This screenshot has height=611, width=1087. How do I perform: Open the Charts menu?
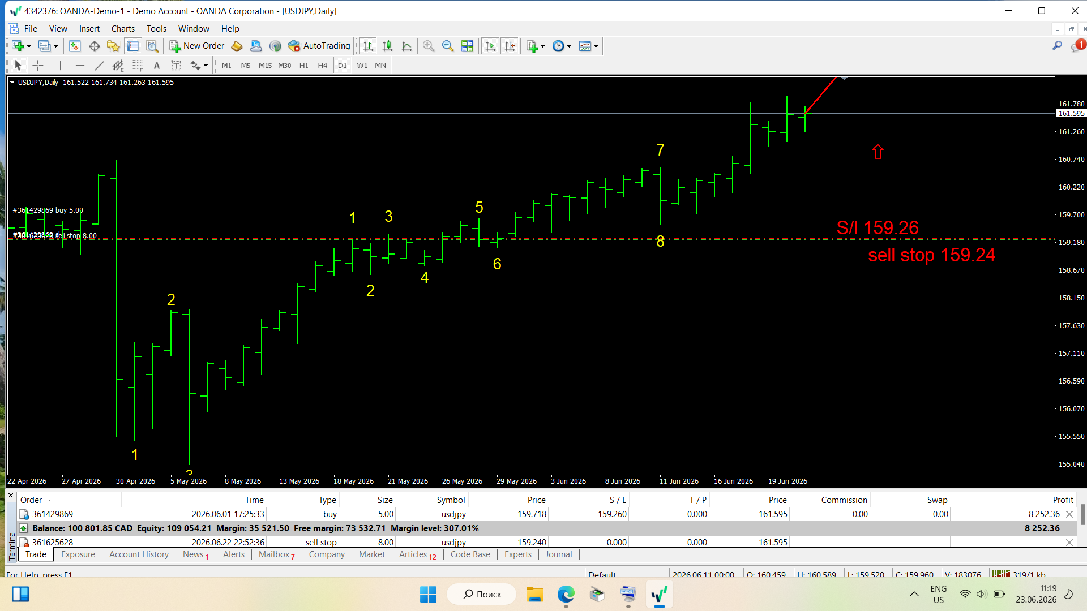click(x=123, y=28)
